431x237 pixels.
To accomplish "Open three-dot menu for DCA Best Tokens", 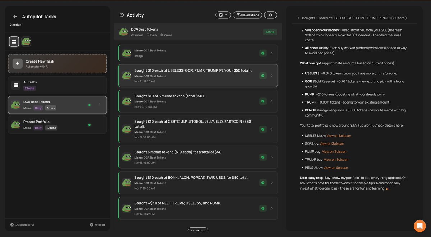I will coord(99,105).
